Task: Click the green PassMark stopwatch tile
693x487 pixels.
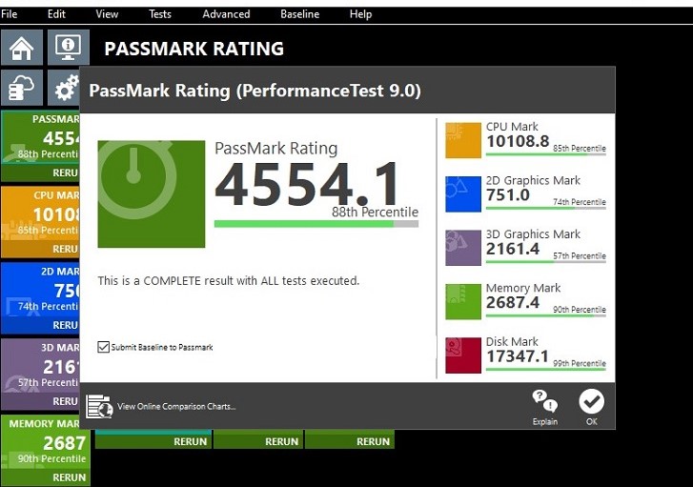Action: click(152, 194)
